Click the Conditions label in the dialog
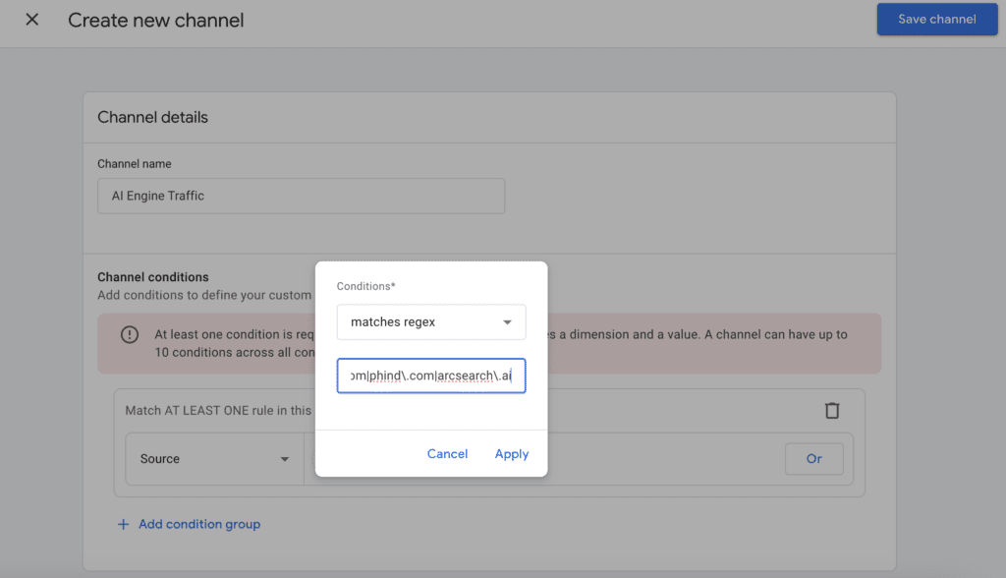The height and width of the screenshot is (578, 1006). 365,286
